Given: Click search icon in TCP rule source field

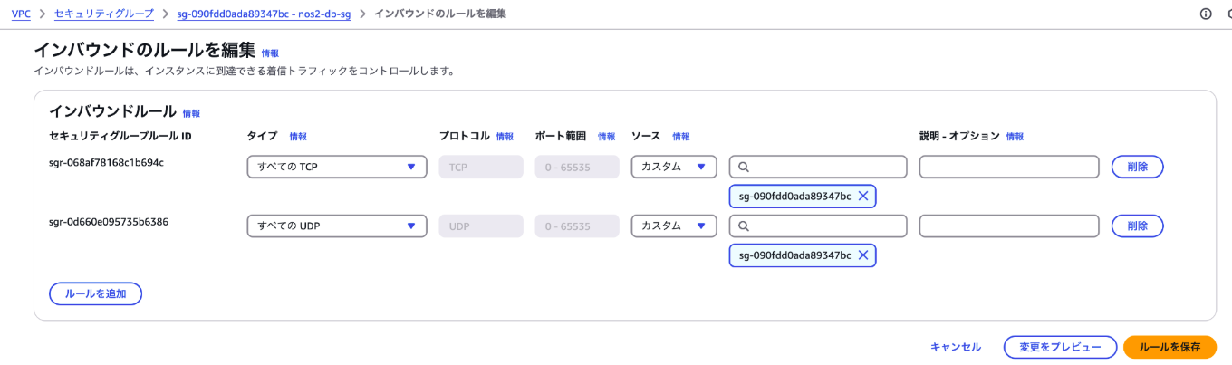Looking at the screenshot, I should tap(744, 167).
